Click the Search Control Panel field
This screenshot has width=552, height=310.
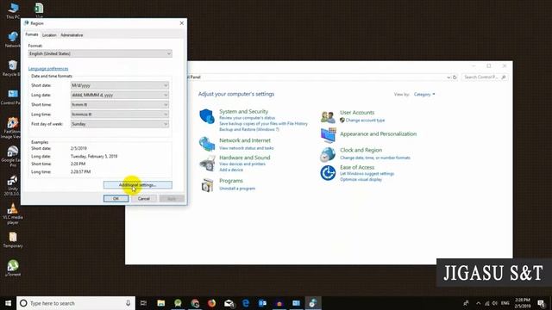pos(485,77)
